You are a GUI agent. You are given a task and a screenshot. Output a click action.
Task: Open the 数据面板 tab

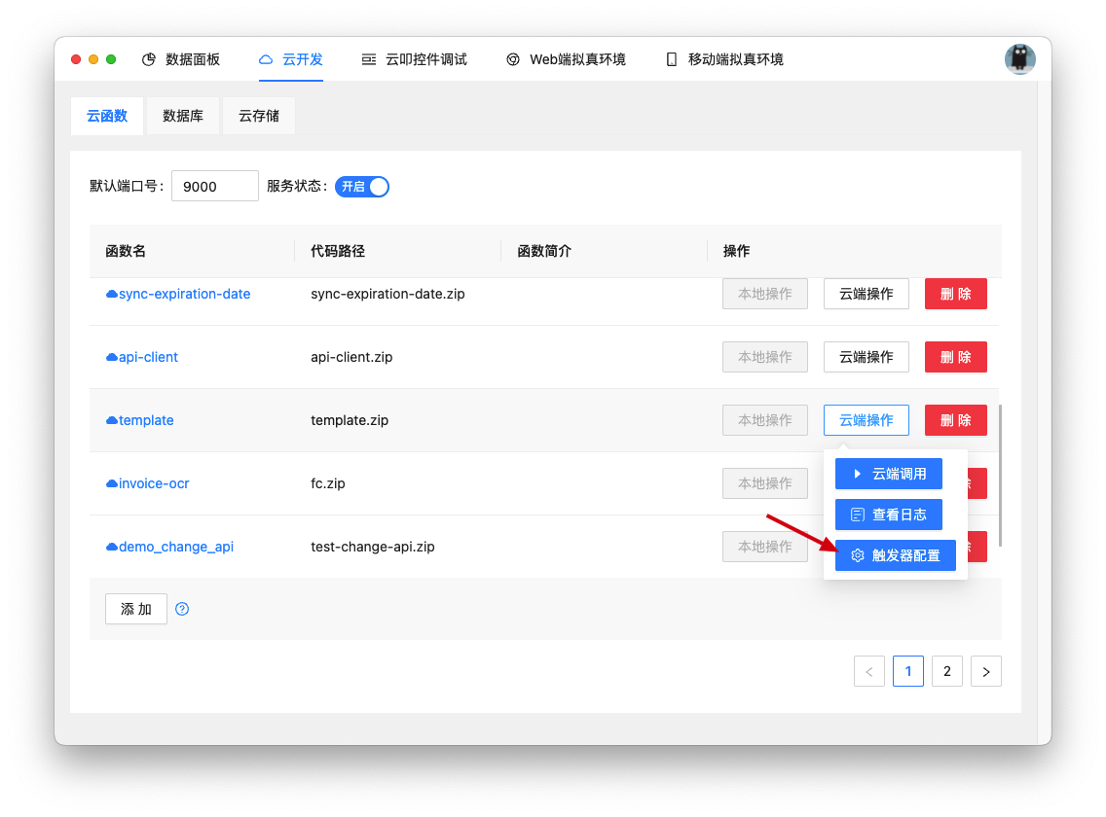(x=181, y=59)
